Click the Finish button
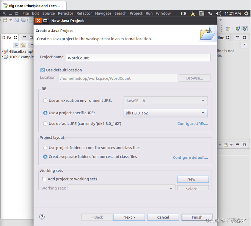This screenshot has height=226, width=251. (x=197, y=217)
